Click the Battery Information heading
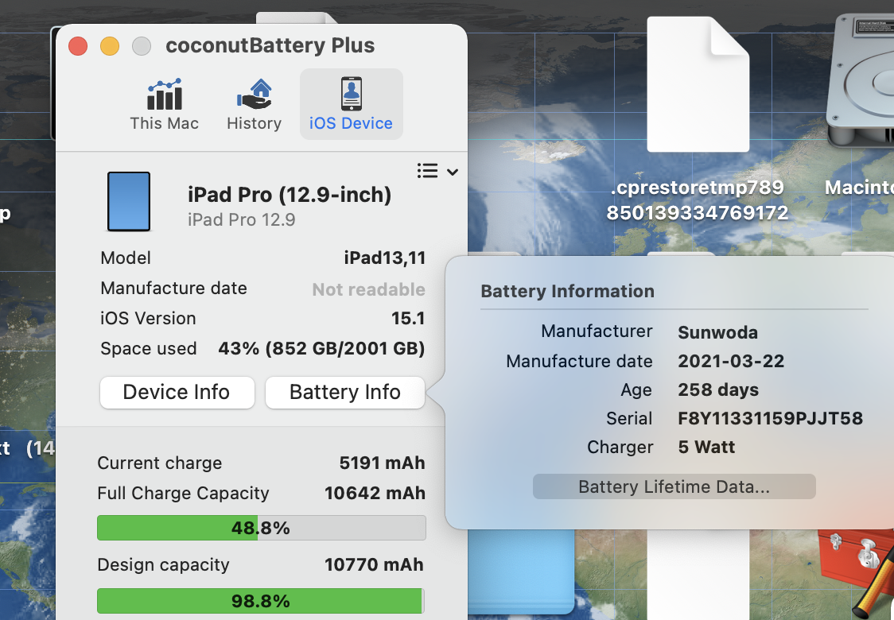Screen dimensions: 894x620 [x=567, y=291]
